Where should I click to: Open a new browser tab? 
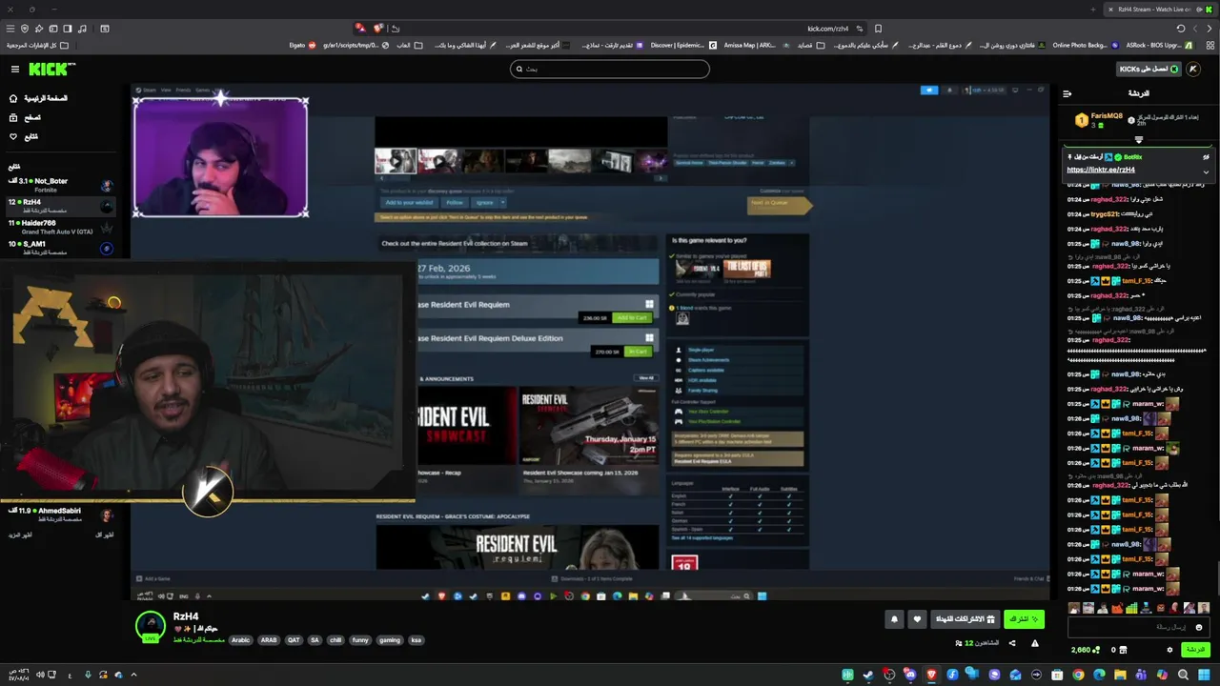(x=1093, y=9)
